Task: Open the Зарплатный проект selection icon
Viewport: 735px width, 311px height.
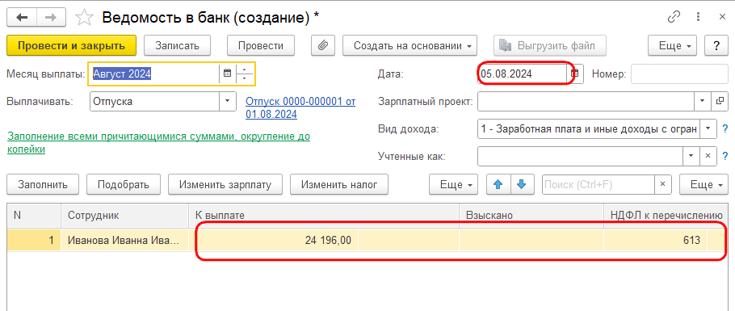Action: tap(720, 101)
